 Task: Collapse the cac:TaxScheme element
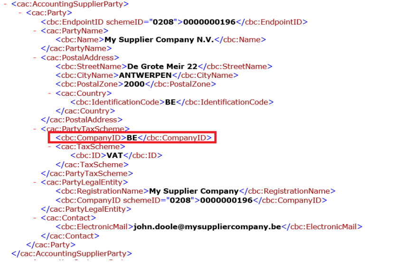[50, 147]
